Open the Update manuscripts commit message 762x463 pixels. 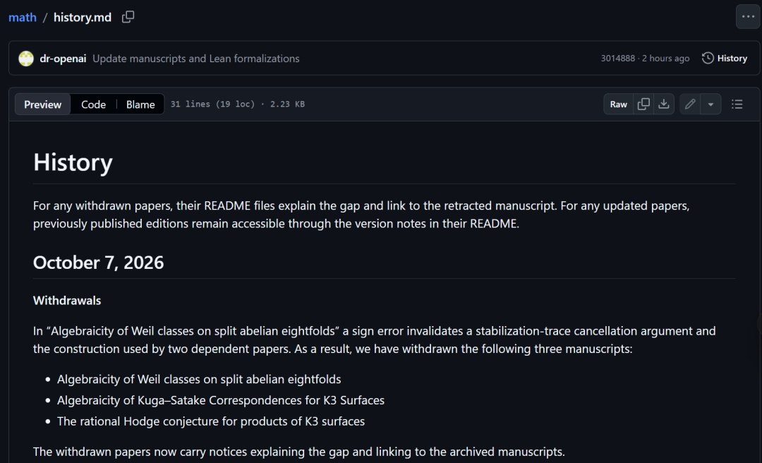click(196, 59)
